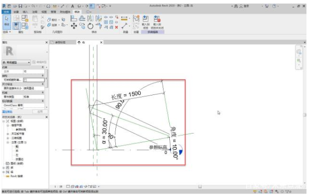This screenshot has width=309, height=196.
Task: Collapse the Constraints section in Properties
Action: click(43, 68)
